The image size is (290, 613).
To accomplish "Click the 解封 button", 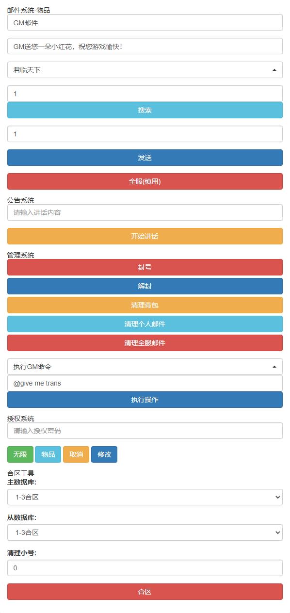I will pos(145,286).
